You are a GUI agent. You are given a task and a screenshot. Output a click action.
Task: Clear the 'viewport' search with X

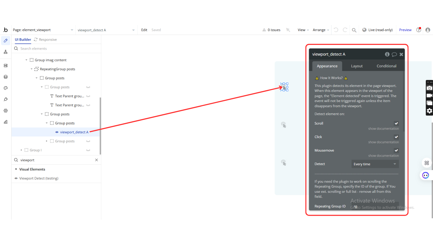(x=97, y=160)
